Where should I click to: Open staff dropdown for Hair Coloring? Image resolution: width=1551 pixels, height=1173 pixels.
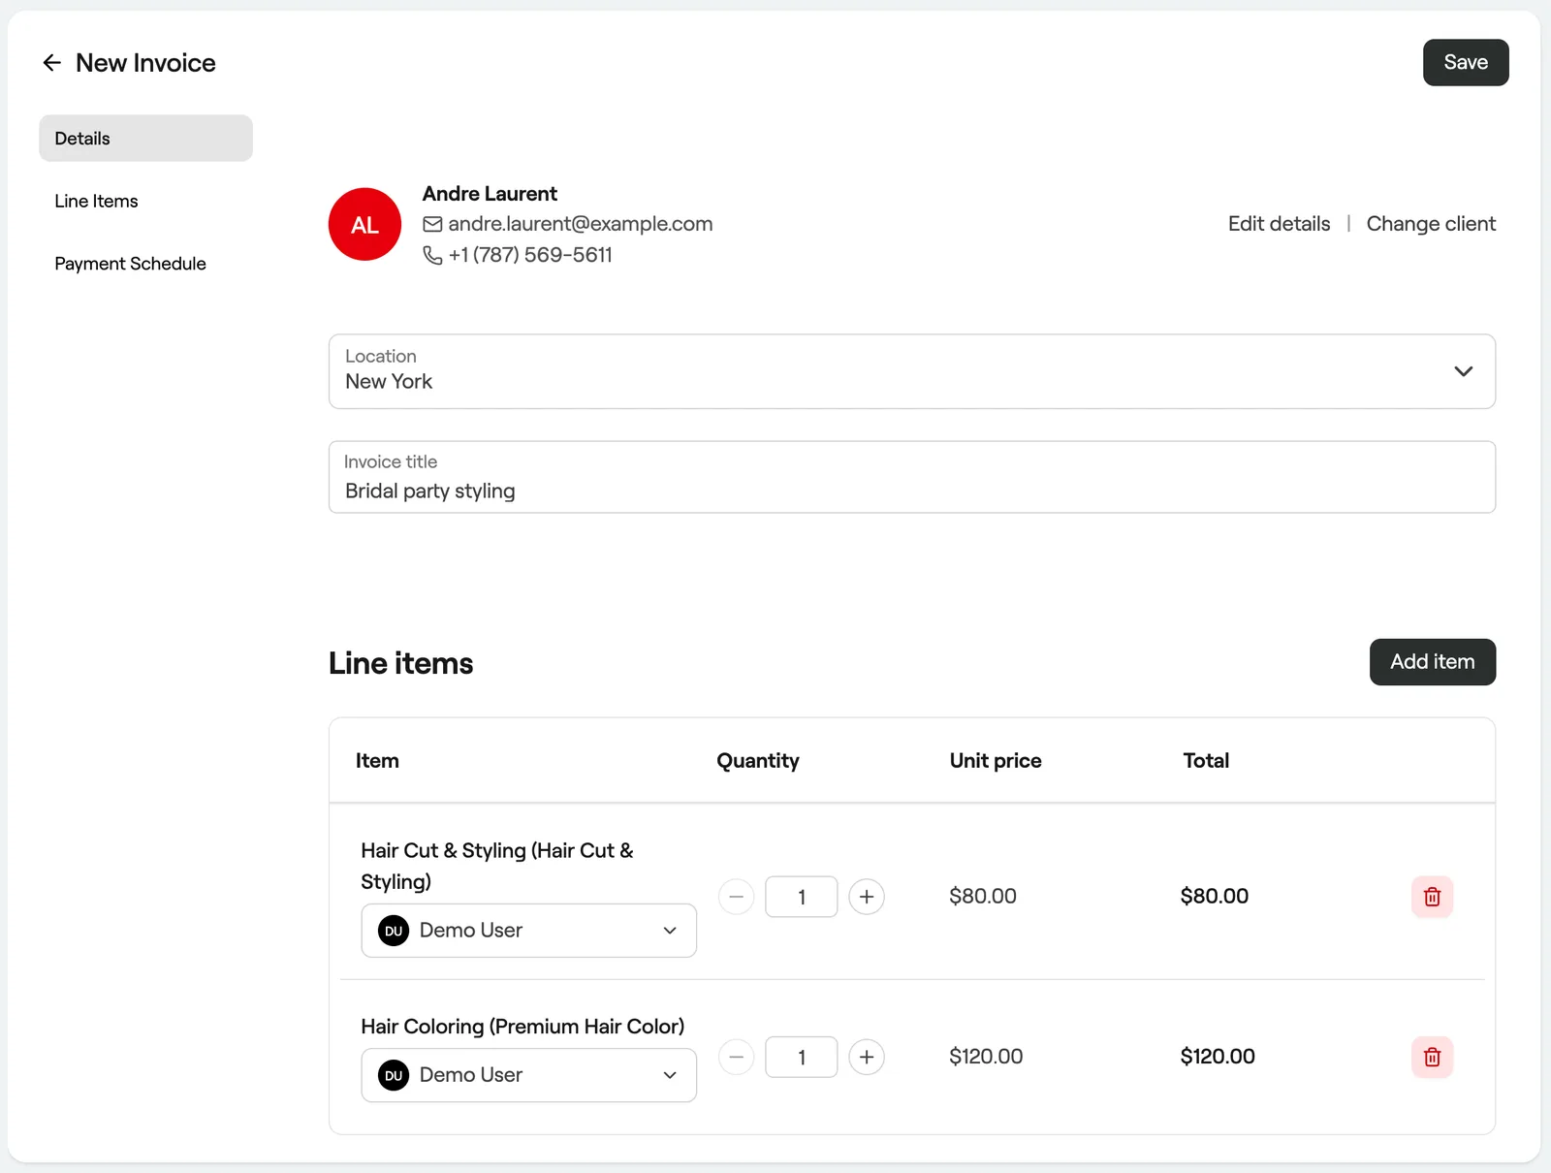click(528, 1075)
